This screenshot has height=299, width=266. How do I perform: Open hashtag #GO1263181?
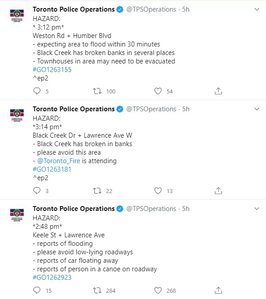pos(52,169)
